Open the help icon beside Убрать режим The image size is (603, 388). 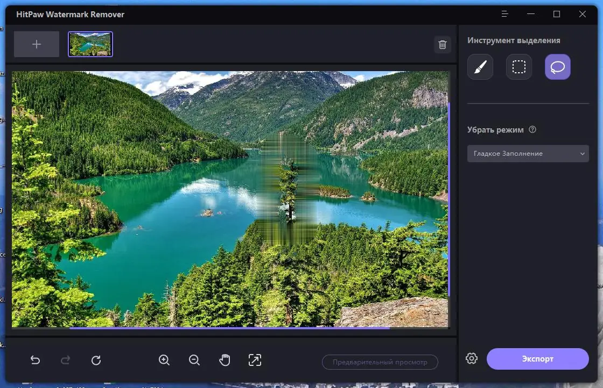pyautogui.click(x=532, y=129)
